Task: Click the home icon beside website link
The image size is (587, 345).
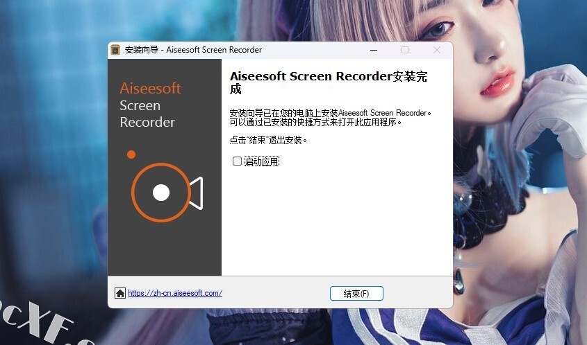Action: pyautogui.click(x=120, y=293)
